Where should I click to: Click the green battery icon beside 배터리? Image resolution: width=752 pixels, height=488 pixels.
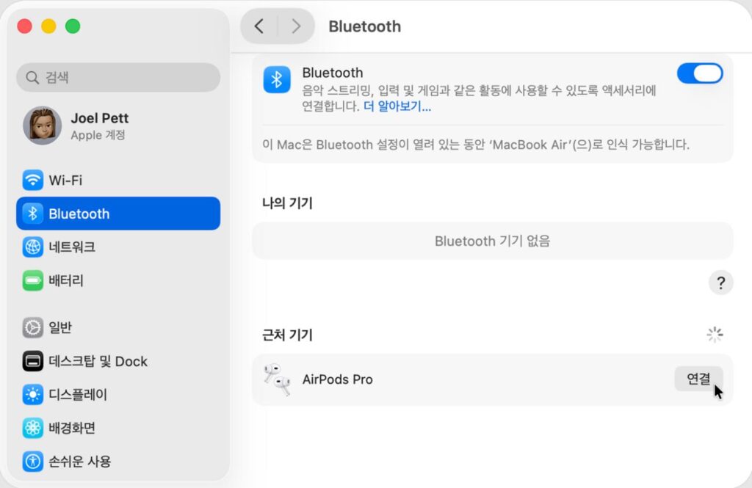tap(32, 280)
